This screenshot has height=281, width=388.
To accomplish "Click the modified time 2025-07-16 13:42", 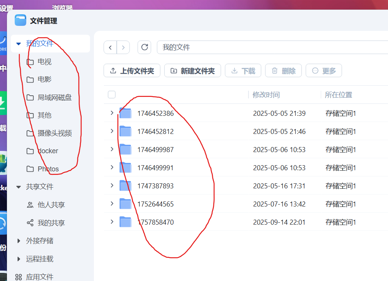I will [x=279, y=204].
